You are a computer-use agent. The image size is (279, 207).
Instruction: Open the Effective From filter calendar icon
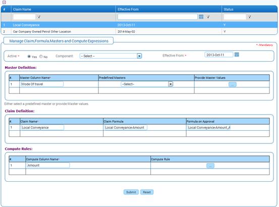click(x=201, y=17)
